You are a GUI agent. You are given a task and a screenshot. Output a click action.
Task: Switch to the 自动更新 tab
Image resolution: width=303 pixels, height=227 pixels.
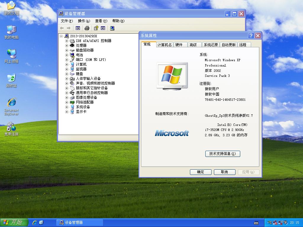point(229,45)
